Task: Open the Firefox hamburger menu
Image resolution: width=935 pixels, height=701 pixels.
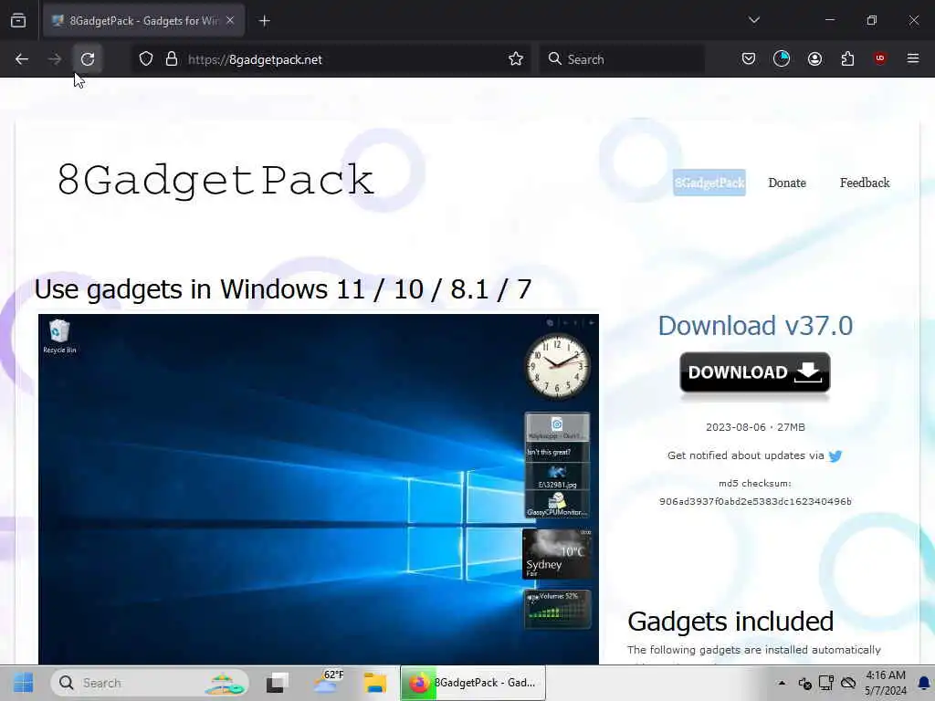Action: 912,58
